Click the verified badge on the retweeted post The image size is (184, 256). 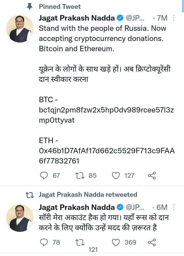pyautogui.click(x=120, y=208)
